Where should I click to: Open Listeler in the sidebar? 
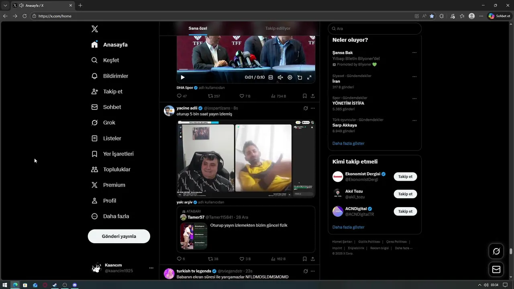pos(106,138)
